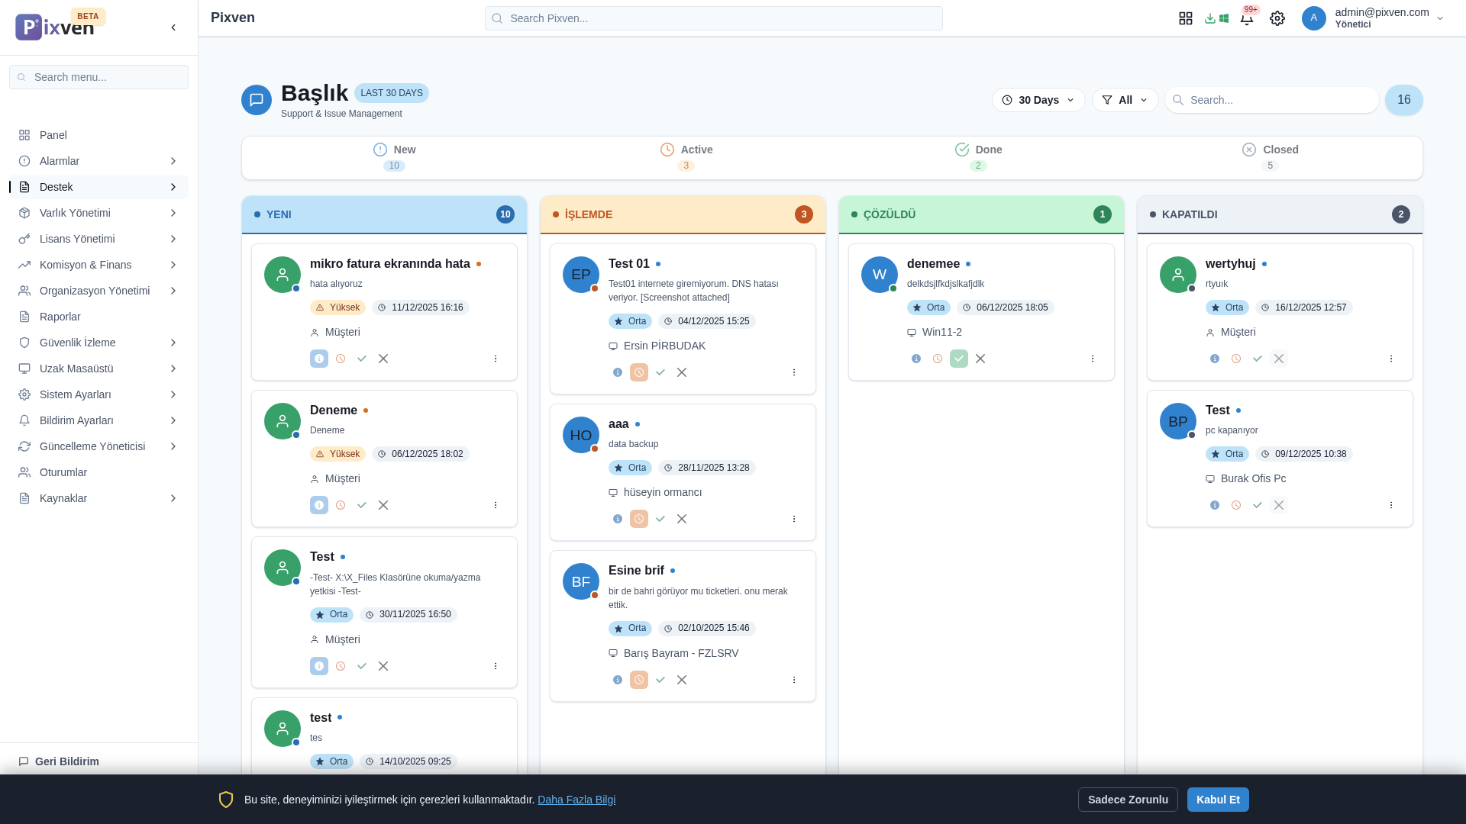The width and height of the screenshot is (1466, 824).
Task: Open the All filter dropdown
Action: pos(1125,100)
